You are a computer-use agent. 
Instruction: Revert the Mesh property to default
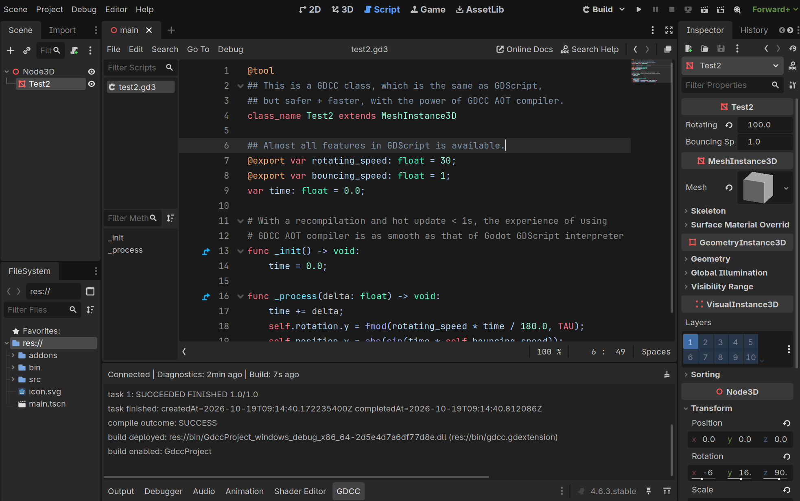click(x=729, y=188)
